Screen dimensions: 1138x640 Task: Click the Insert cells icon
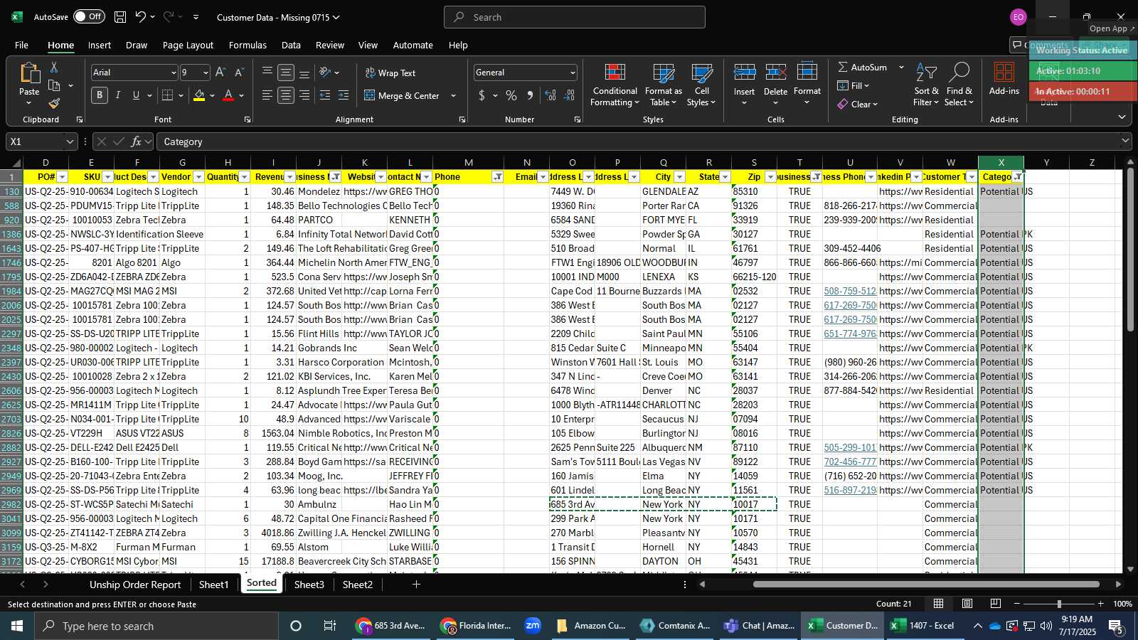[744, 73]
